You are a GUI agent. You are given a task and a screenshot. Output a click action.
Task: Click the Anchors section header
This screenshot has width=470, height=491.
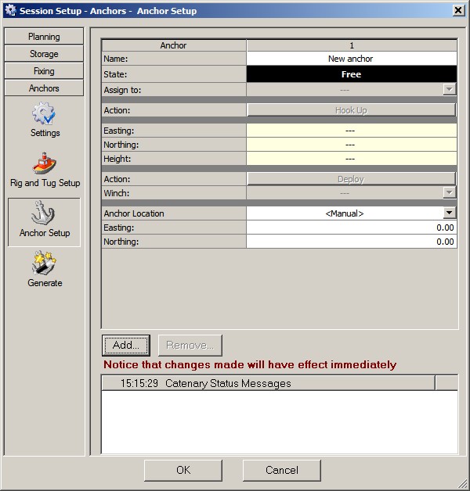coord(44,88)
